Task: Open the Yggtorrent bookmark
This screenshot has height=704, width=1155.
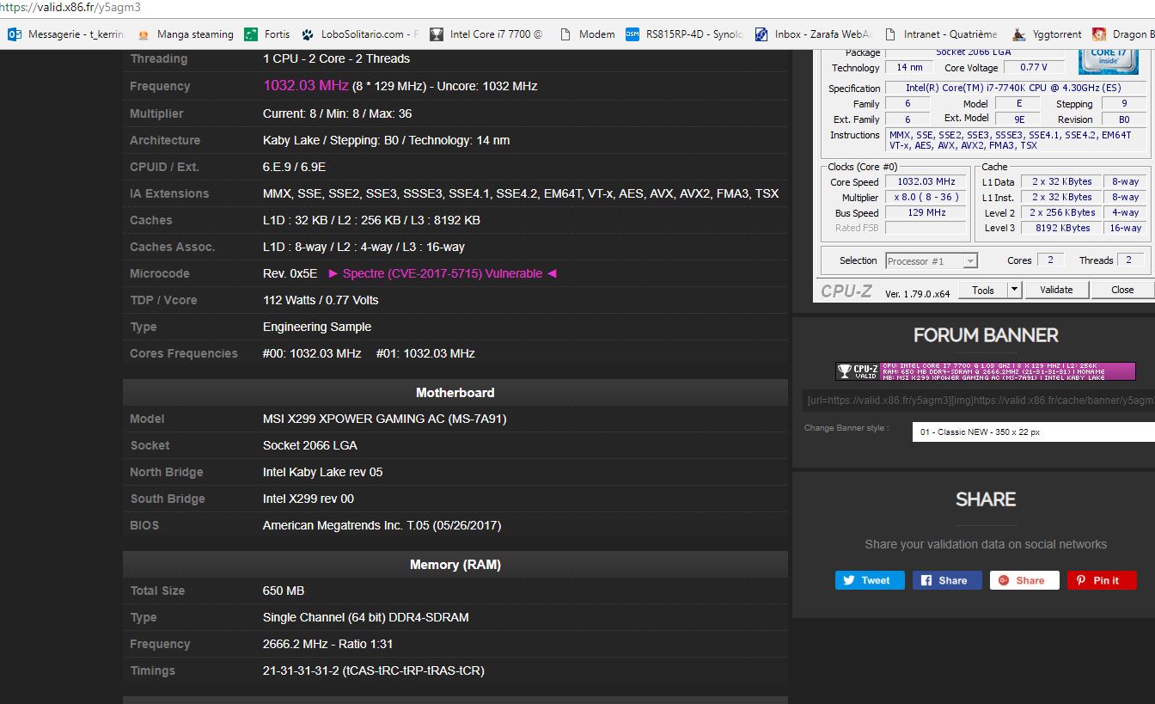Action: (x=1046, y=34)
